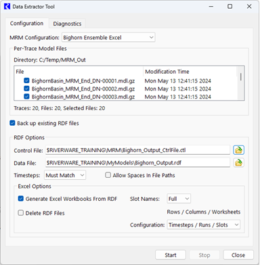
Task: Uncheck BighornBasin_MRM_End_DN-00003.mdl.gz file
Action: (26, 97)
